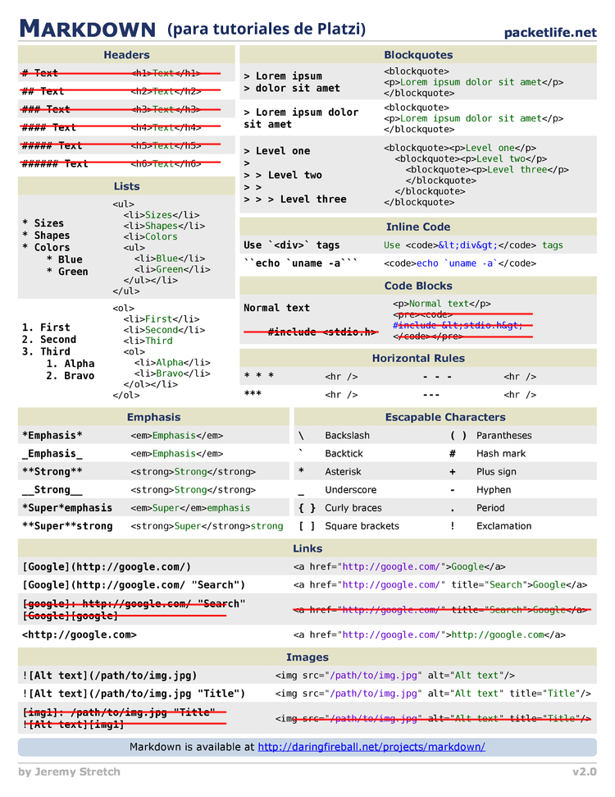Click the Lists section title

126,186
